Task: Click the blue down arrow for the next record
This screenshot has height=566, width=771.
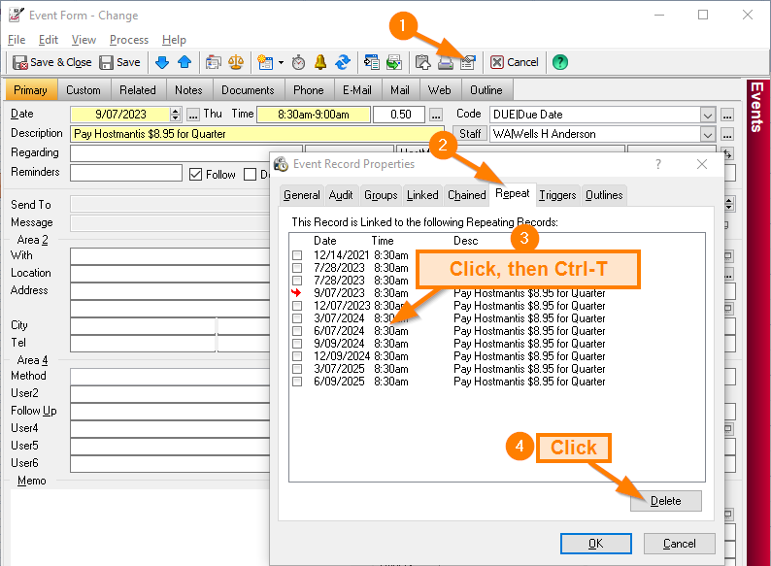Action: point(162,62)
